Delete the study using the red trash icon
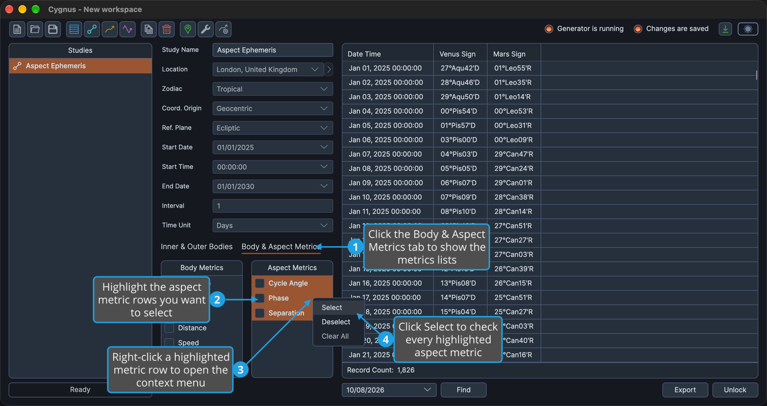The image size is (767, 406). click(167, 29)
